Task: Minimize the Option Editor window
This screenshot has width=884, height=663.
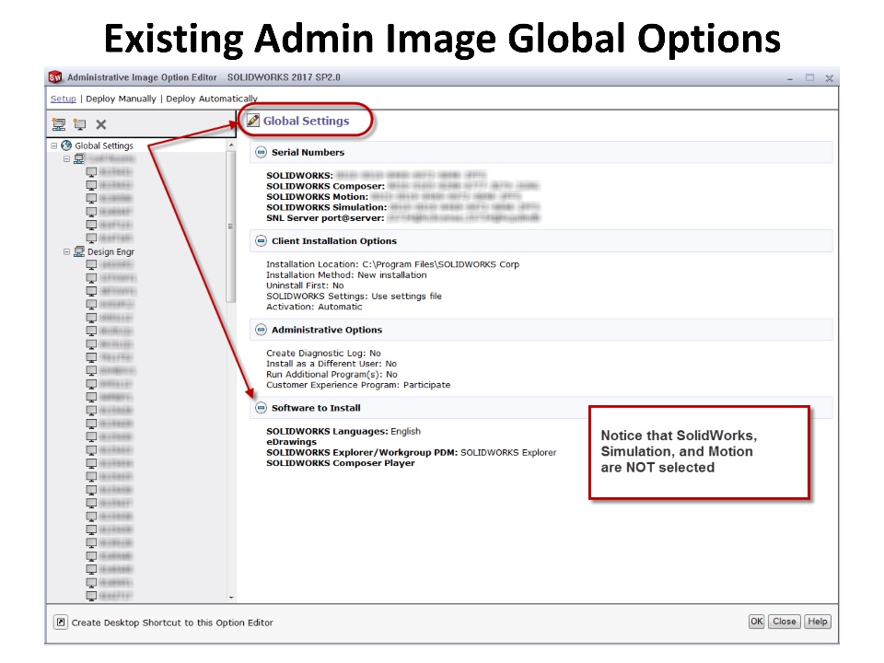Action: [x=790, y=78]
